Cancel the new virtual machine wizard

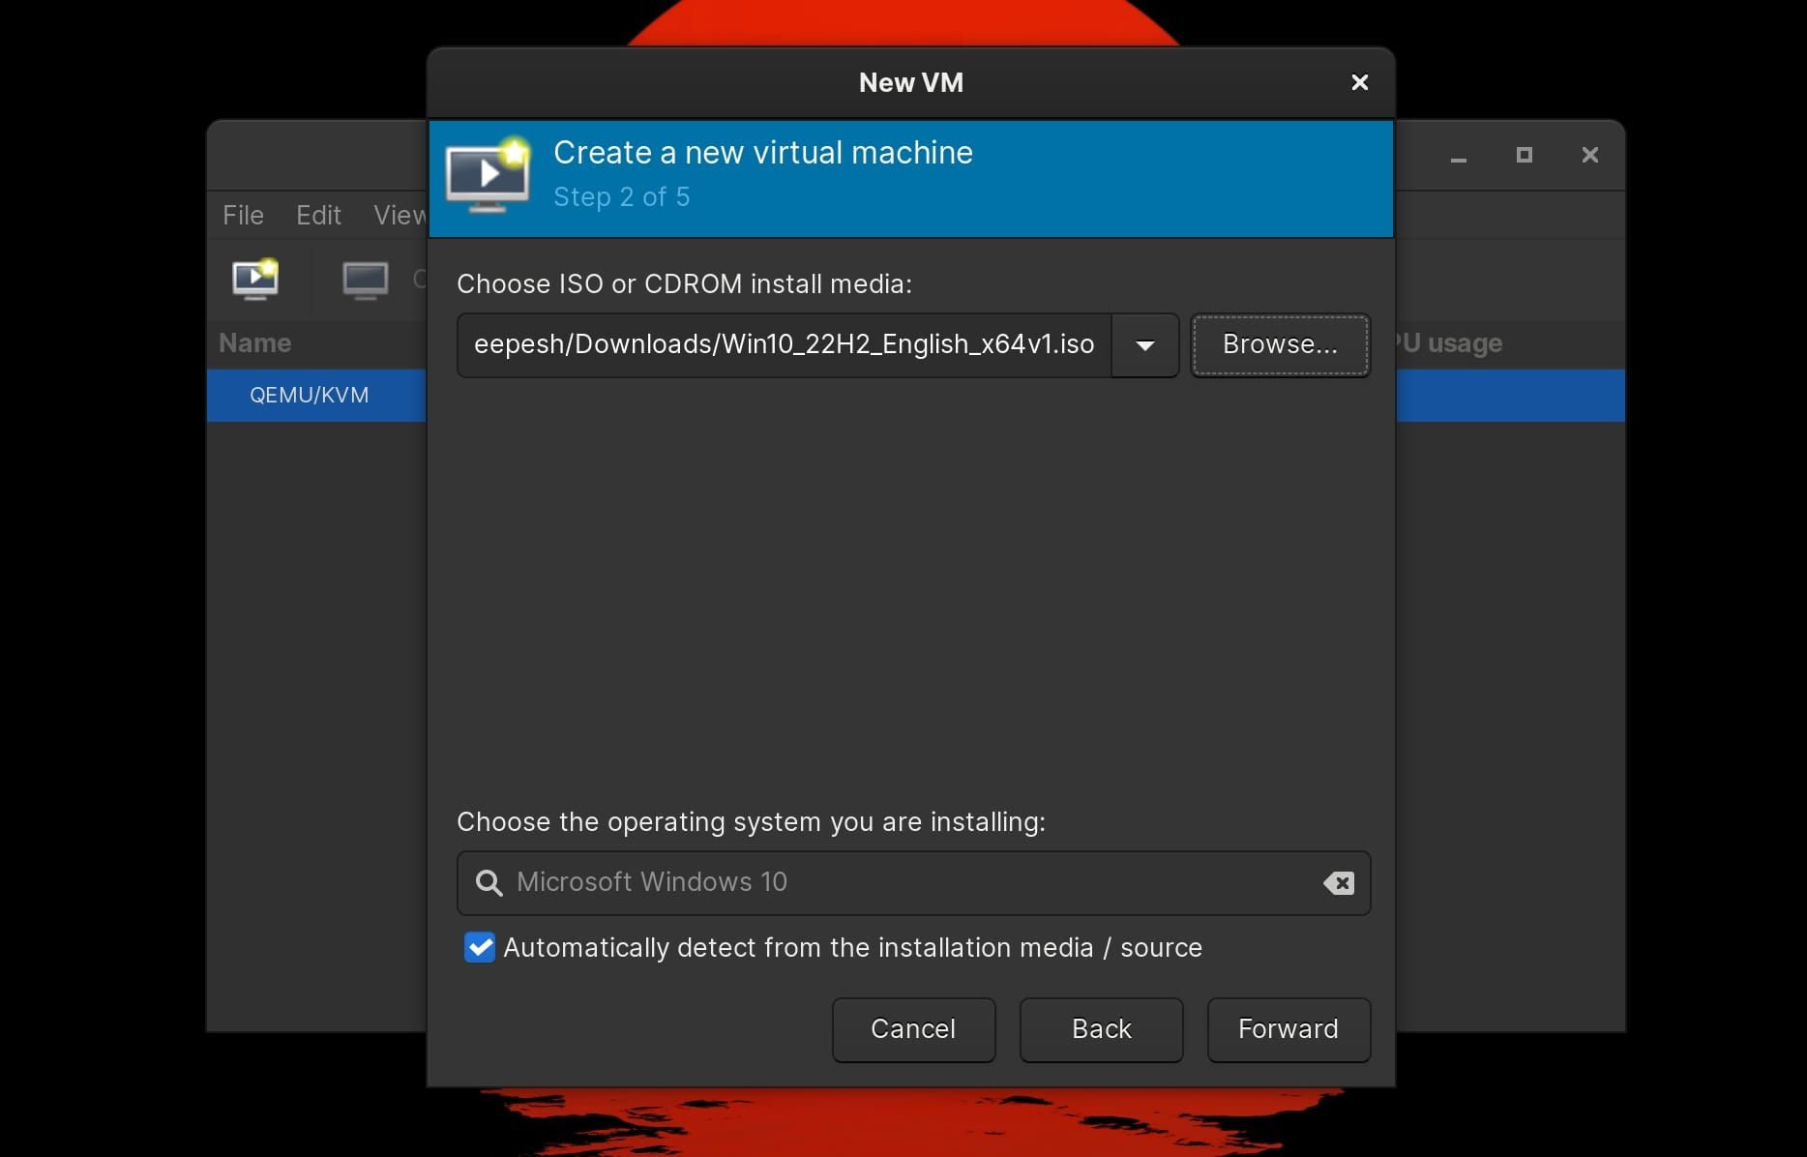click(913, 1029)
